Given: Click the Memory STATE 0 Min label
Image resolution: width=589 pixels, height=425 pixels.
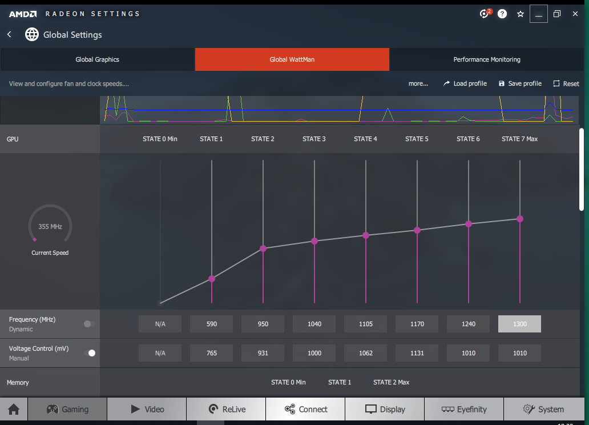Looking at the screenshot, I should (x=288, y=382).
